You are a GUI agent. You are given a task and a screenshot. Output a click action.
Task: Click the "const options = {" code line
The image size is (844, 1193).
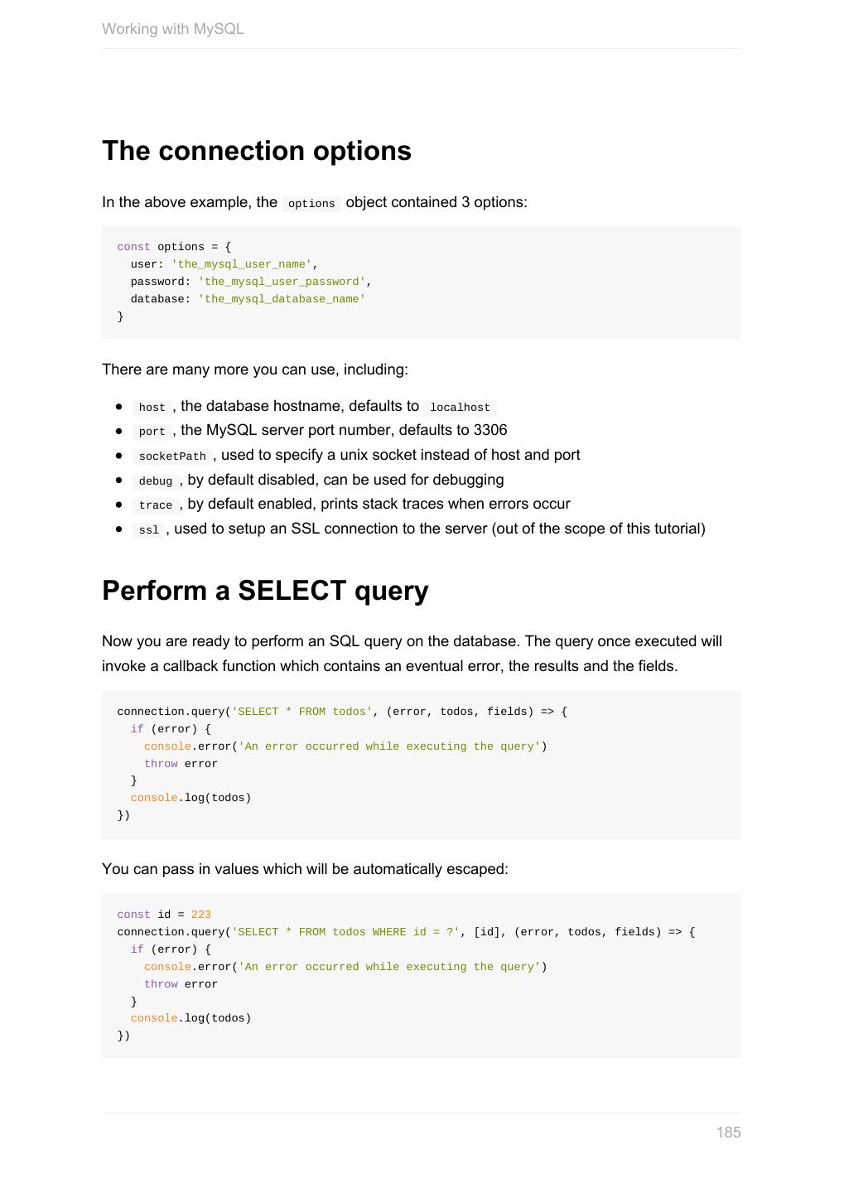coord(174,247)
